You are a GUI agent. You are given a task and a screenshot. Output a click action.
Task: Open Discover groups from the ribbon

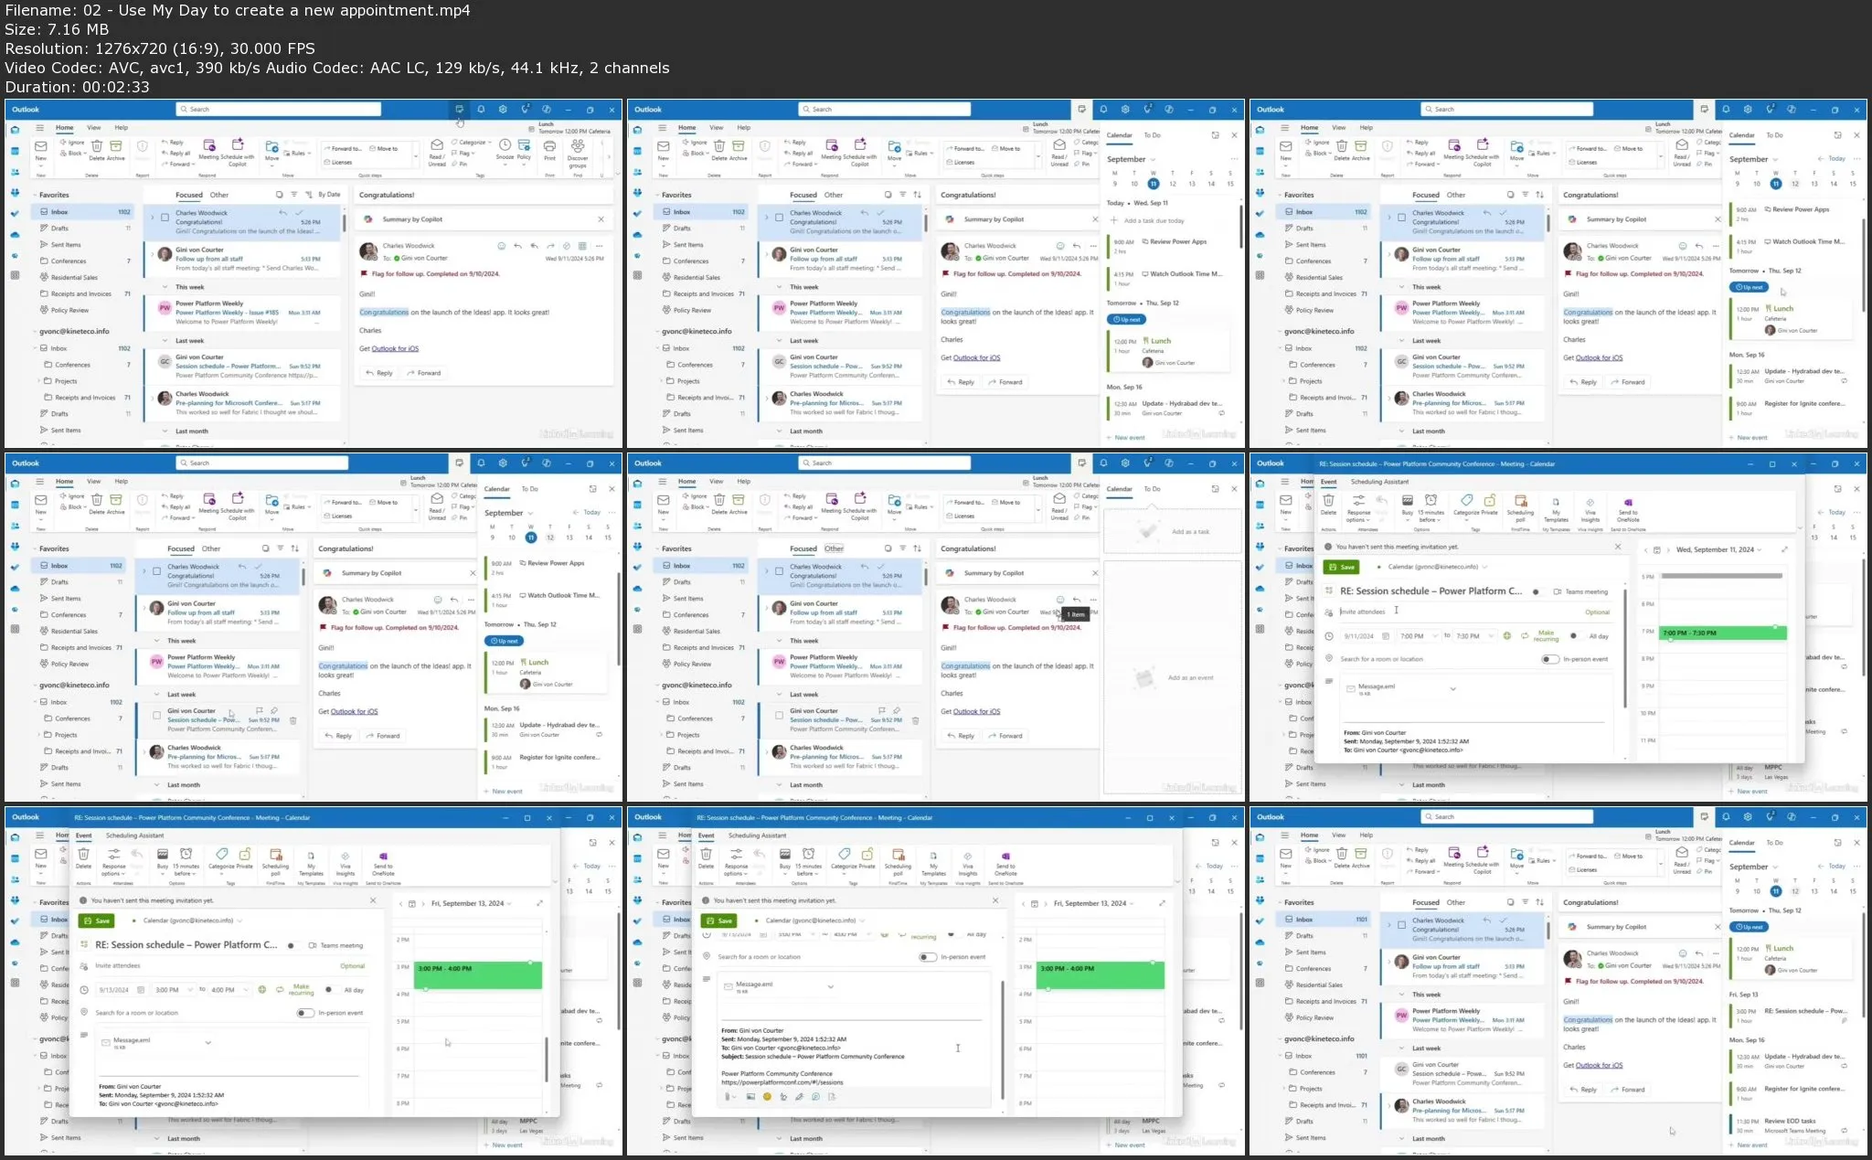tap(578, 152)
